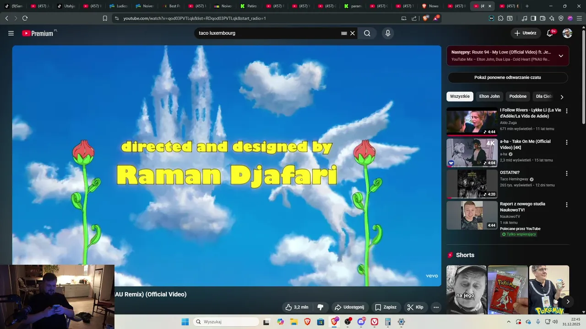The width and height of the screenshot is (586, 329).
Task: Open the Brave Wallet icon
Action: coord(543,18)
